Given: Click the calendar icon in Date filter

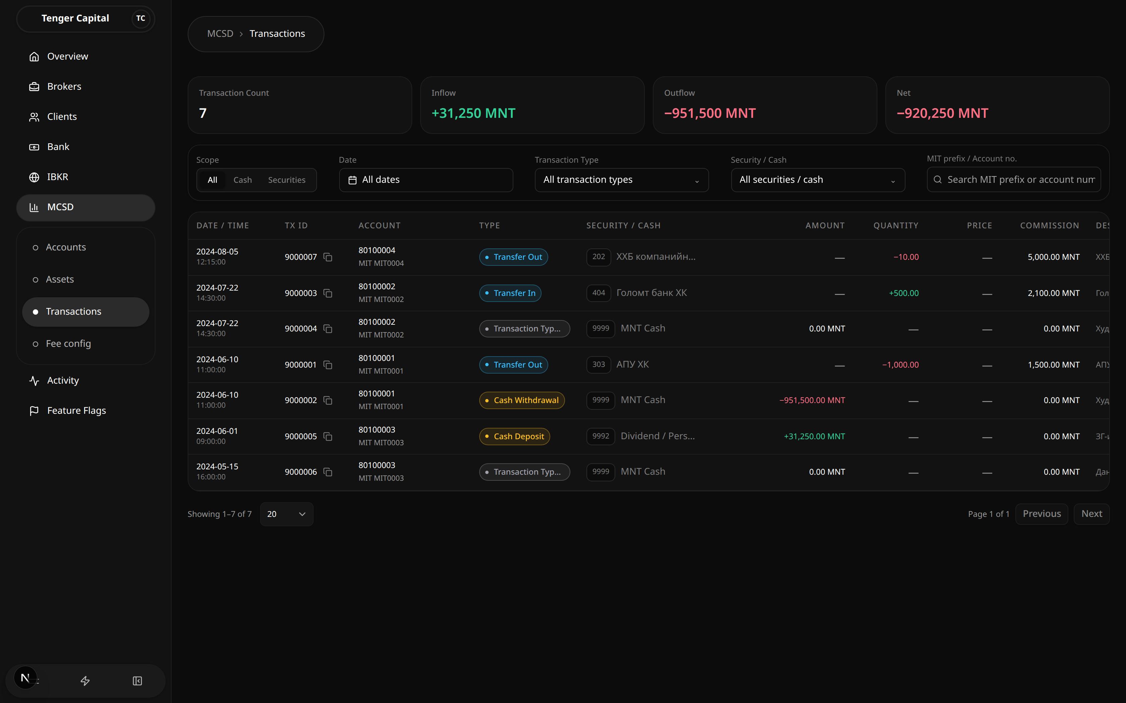Looking at the screenshot, I should pyautogui.click(x=352, y=180).
